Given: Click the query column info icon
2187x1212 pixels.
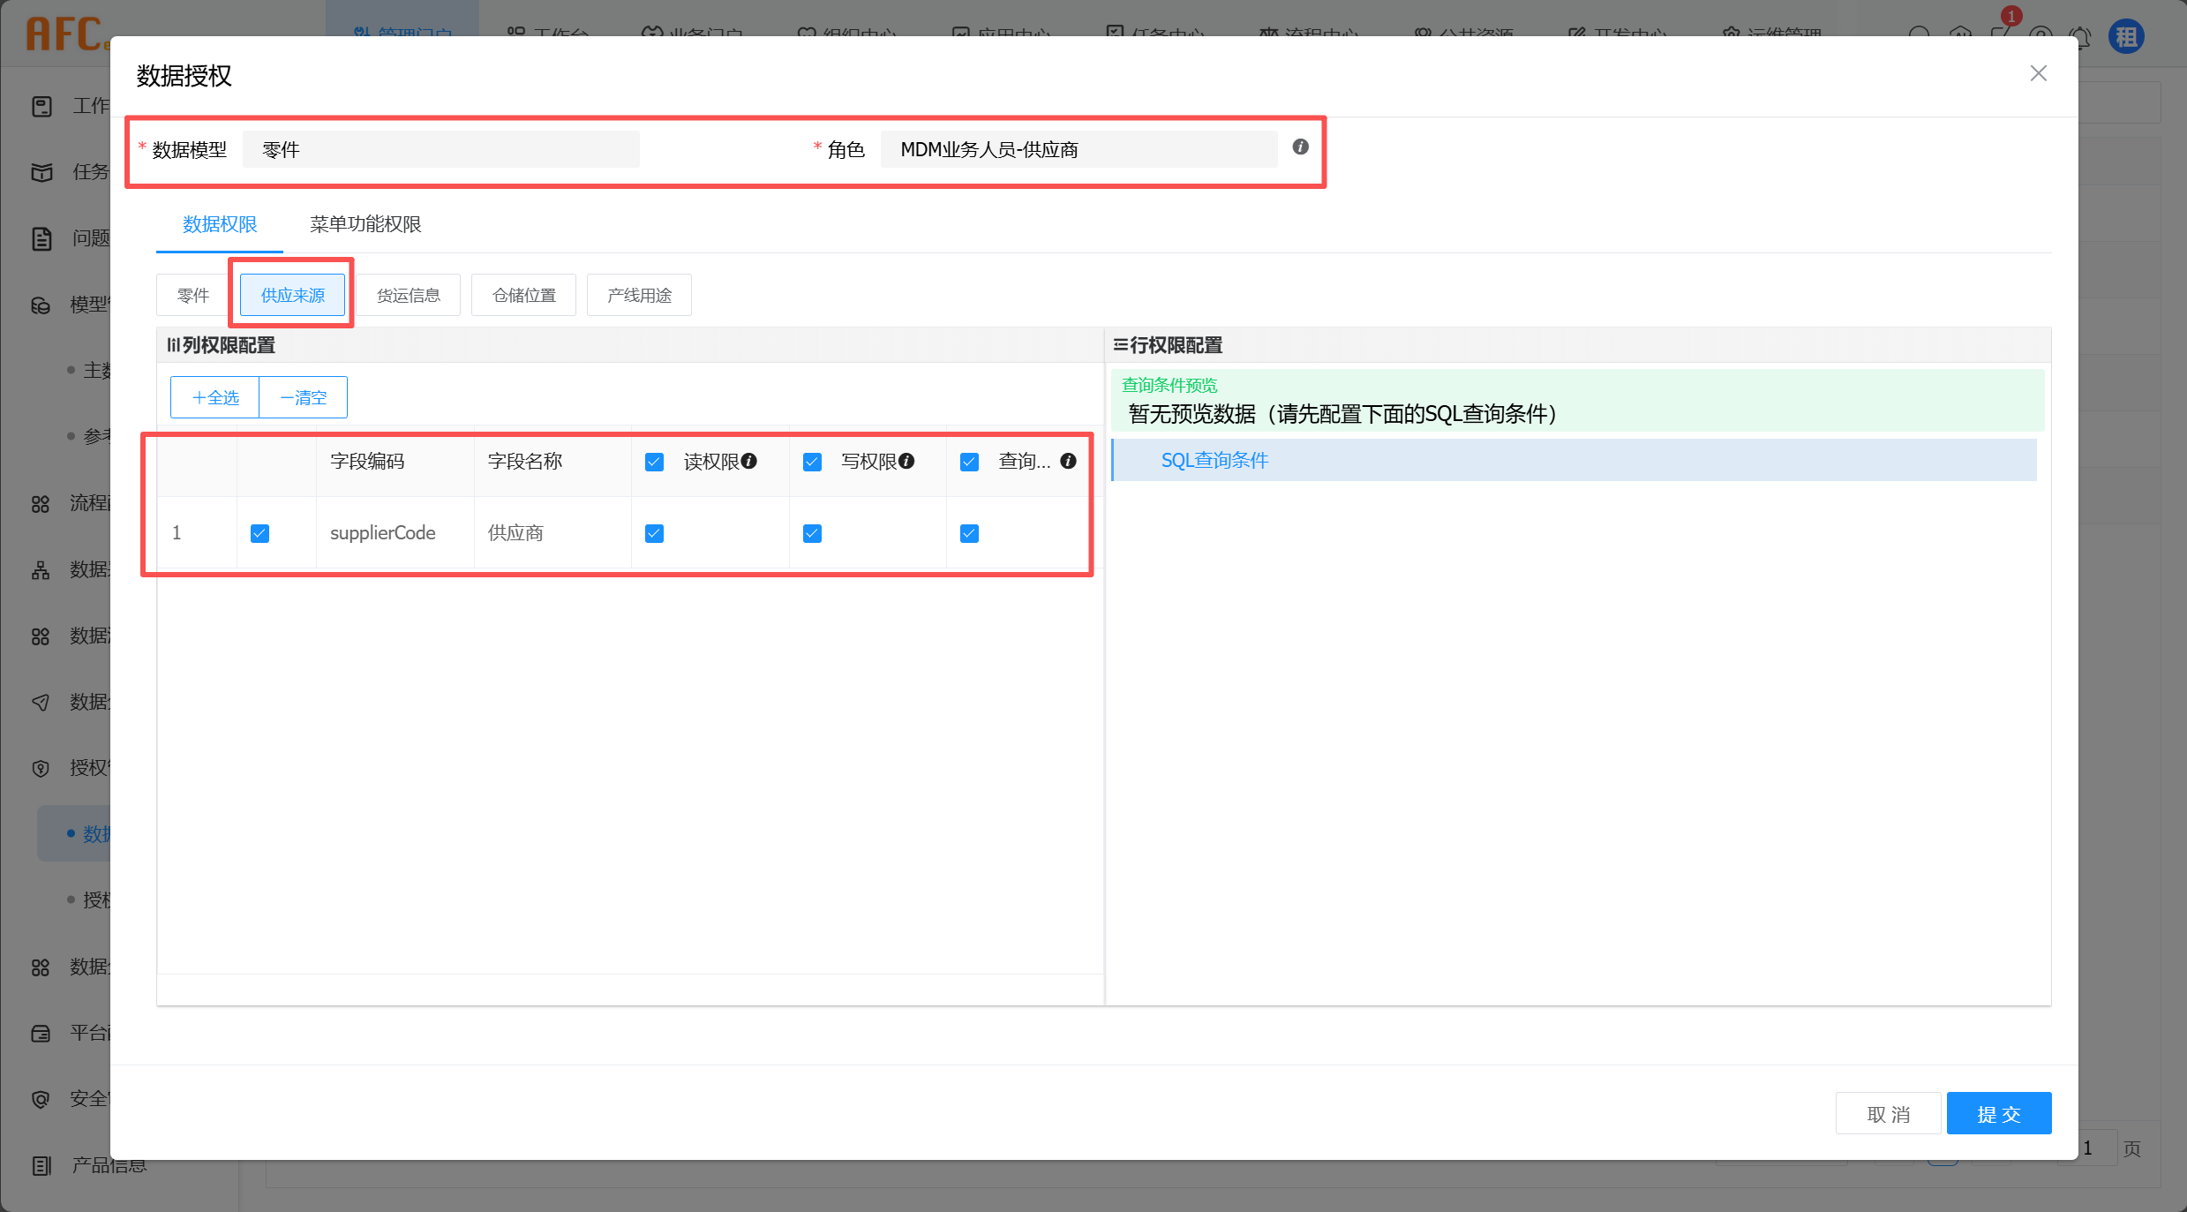Looking at the screenshot, I should point(1068,461).
